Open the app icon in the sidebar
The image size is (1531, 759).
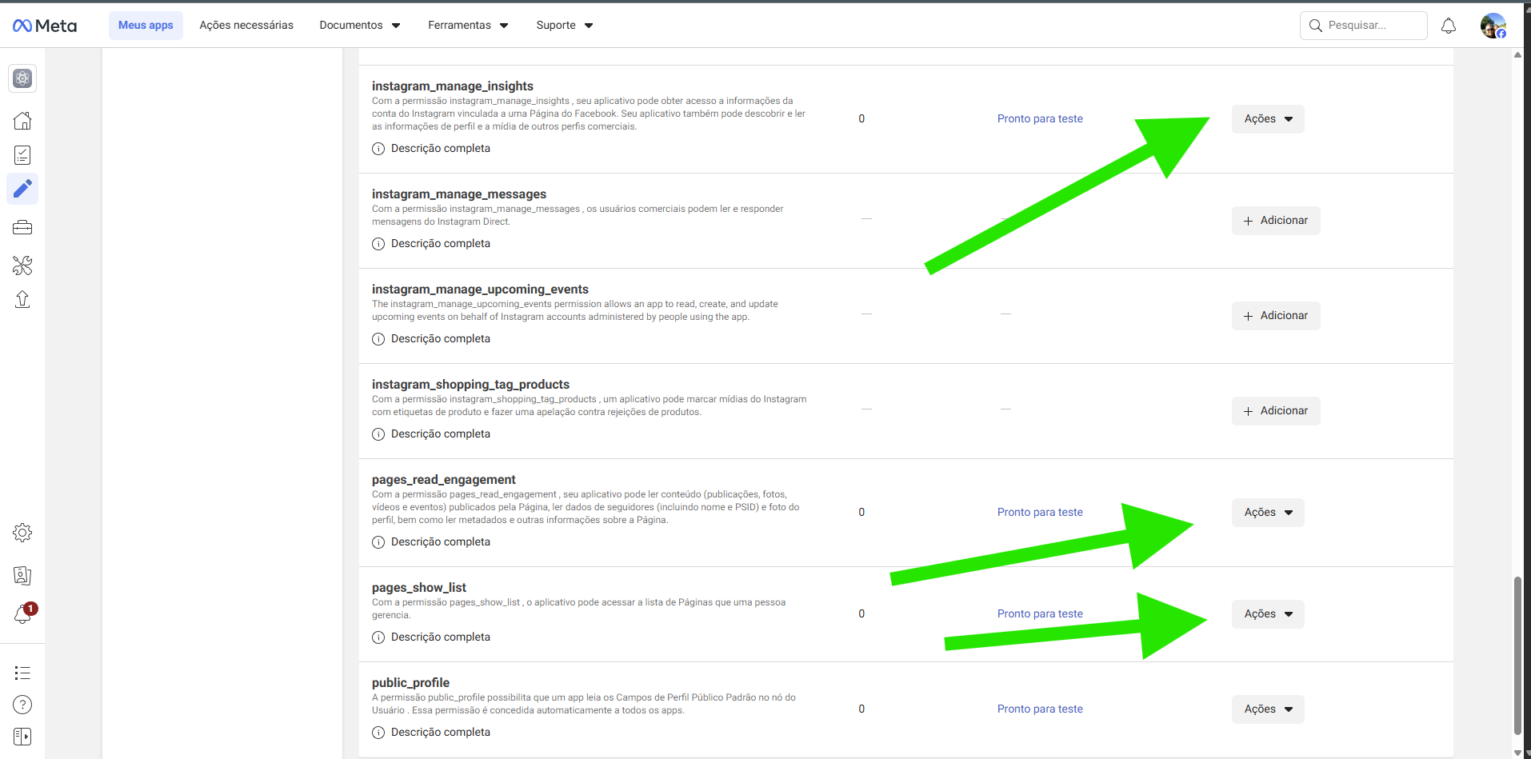[22, 78]
